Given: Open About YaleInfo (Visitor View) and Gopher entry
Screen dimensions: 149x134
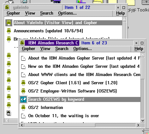Looking at the screenshot, I should (x=55, y=23).
